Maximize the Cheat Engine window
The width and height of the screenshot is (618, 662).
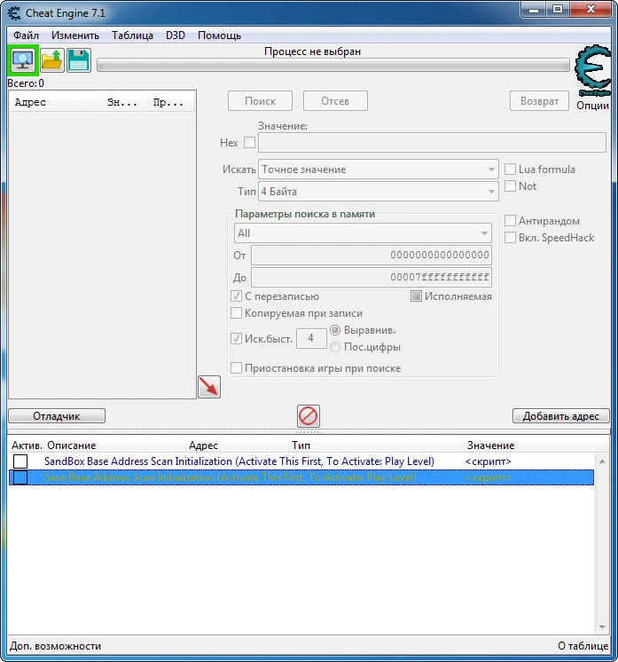558,9
